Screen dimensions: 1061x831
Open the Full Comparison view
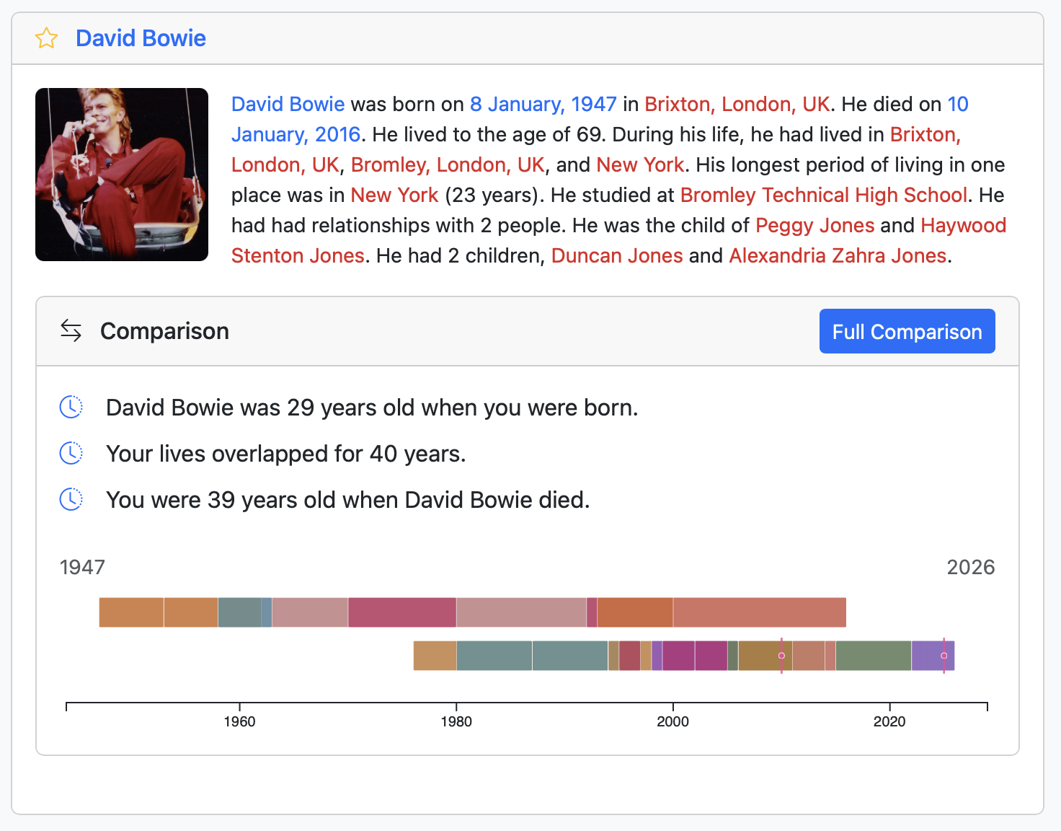click(906, 330)
